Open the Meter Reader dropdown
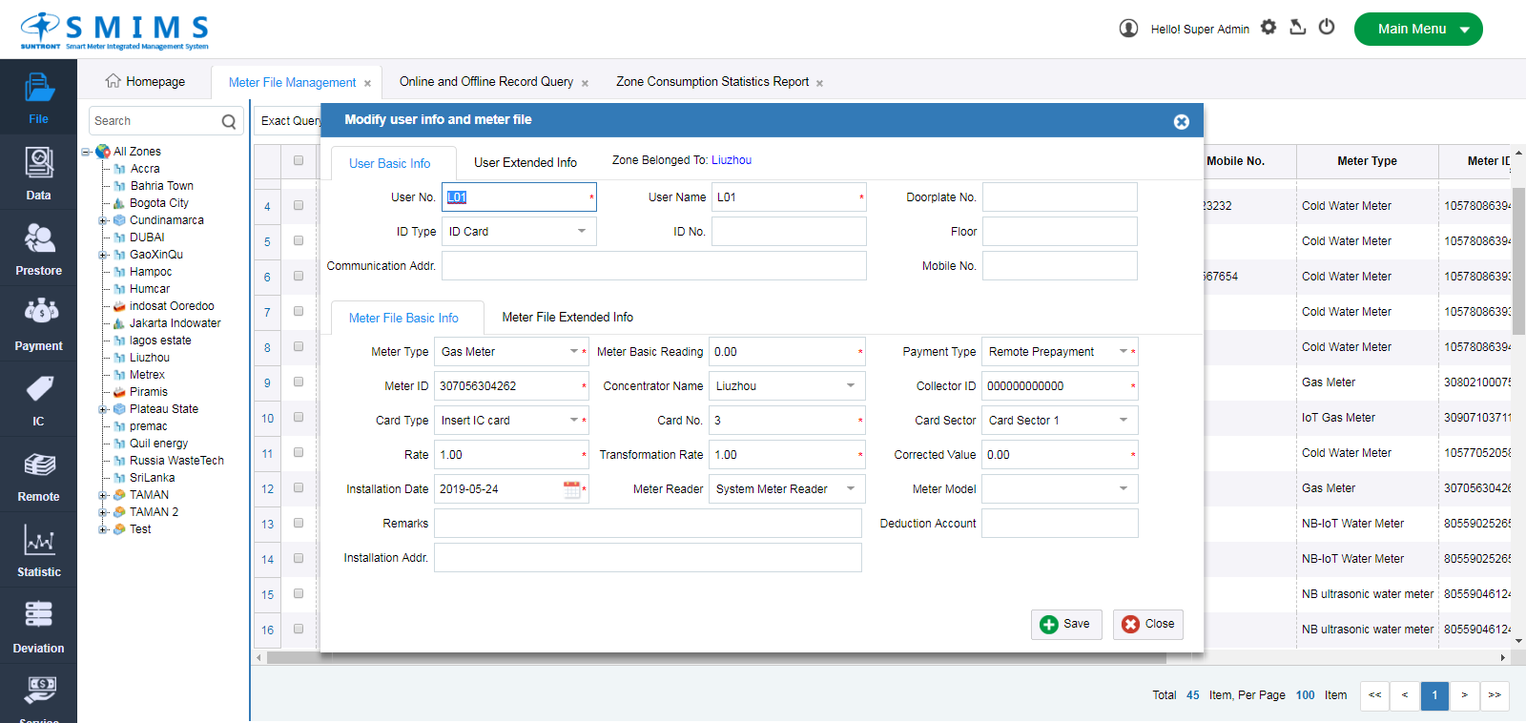Viewport: 1526px width, 723px height. click(x=787, y=489)
